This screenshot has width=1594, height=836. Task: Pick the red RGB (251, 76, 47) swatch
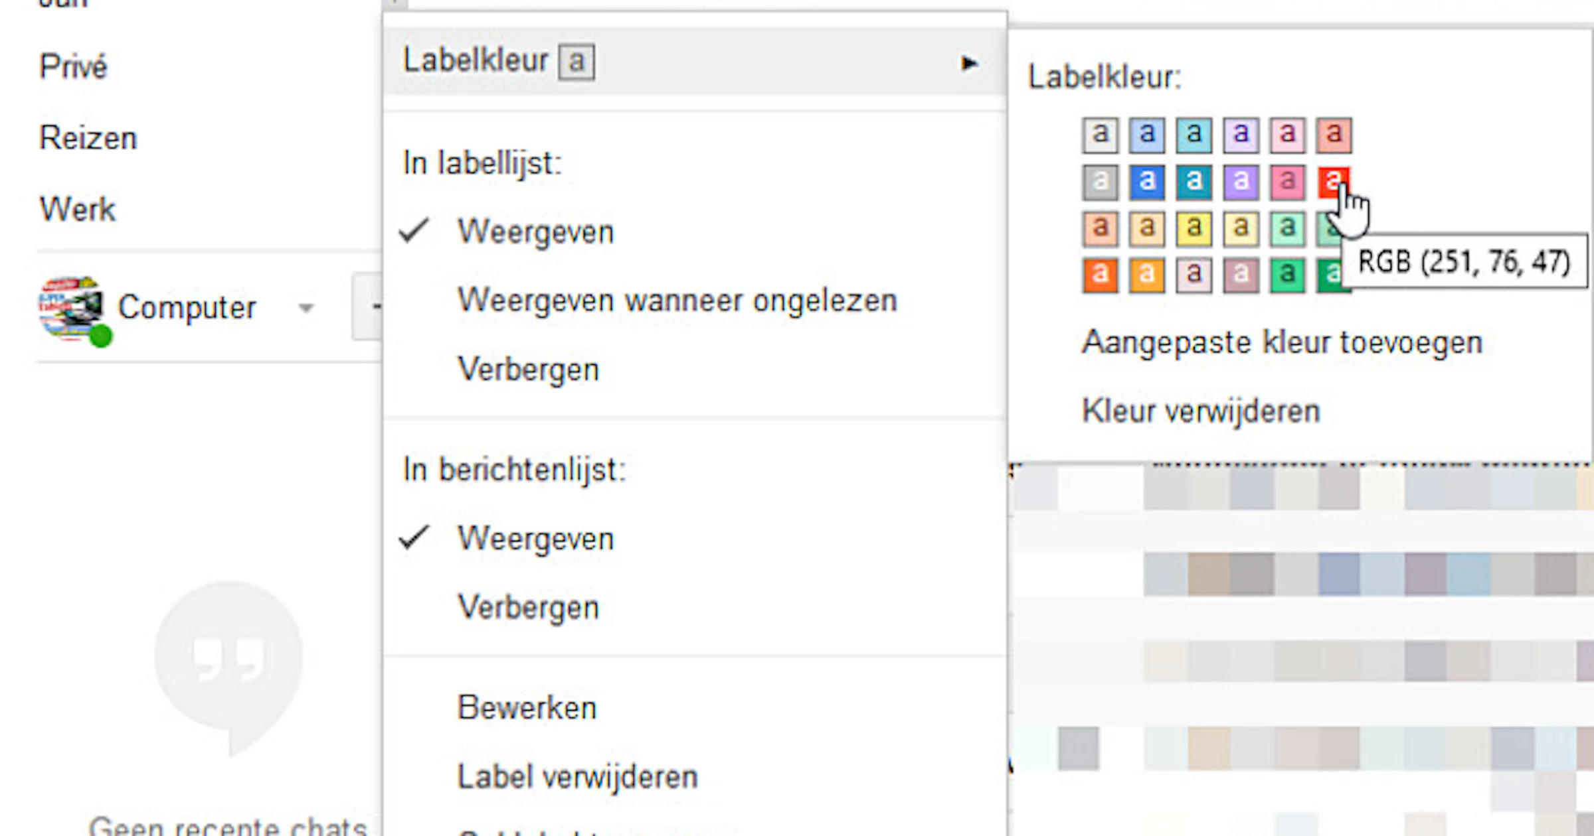[x=1333, y=181]
